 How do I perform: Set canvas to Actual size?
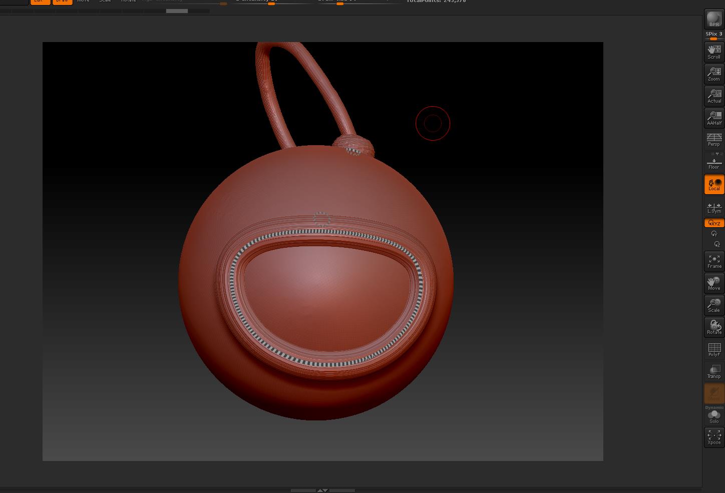pyautogui.click(x=714, y=96)
